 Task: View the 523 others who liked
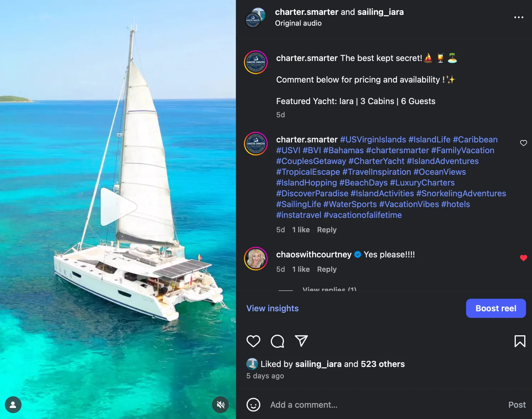[382, 364]
